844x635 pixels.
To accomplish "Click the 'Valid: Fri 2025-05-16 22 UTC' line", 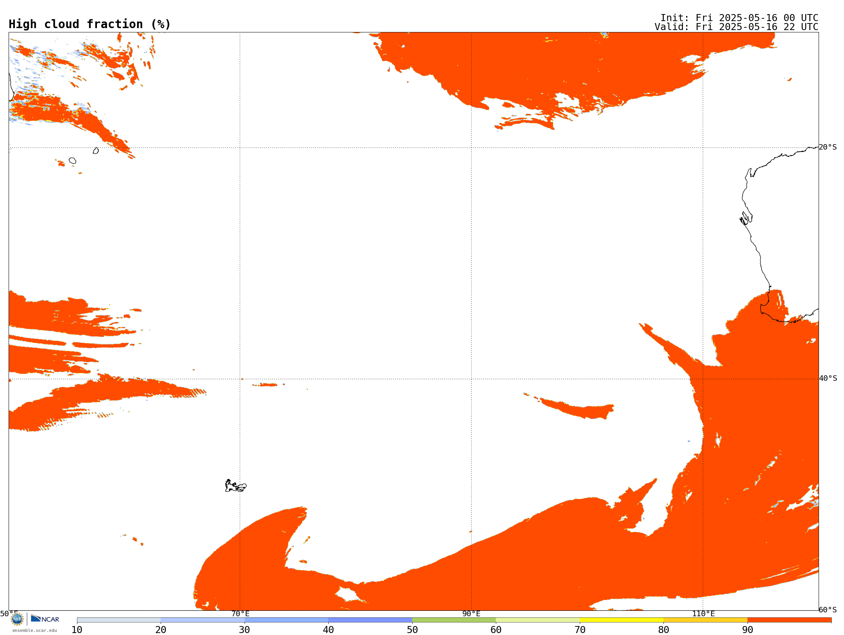I will (x=737, y=27).
